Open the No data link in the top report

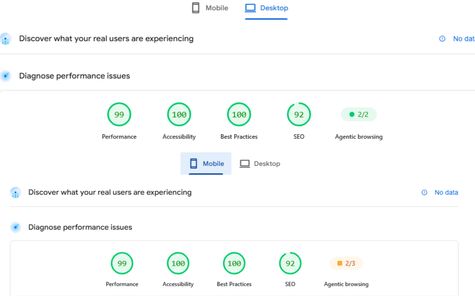464,39
